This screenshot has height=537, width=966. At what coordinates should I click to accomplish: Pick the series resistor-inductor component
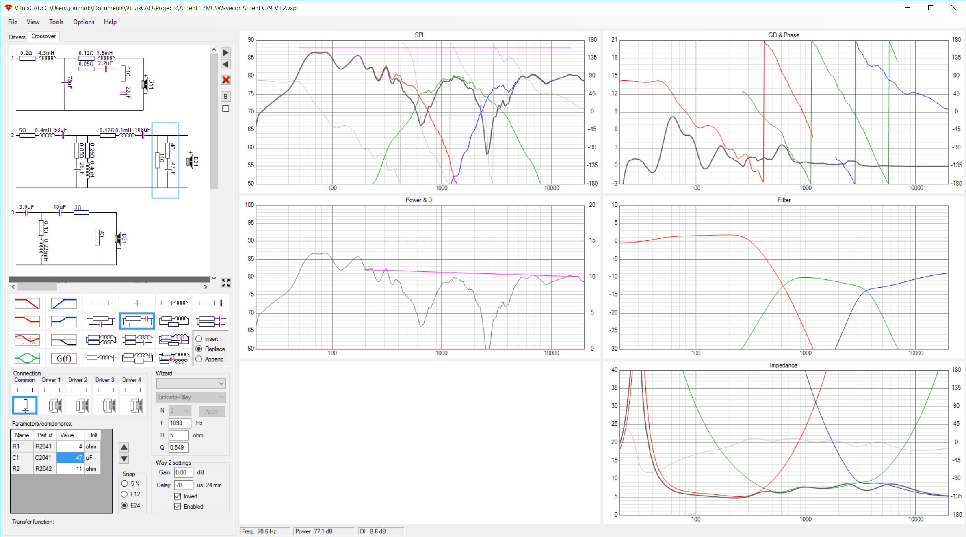click(x=174, y=303)
